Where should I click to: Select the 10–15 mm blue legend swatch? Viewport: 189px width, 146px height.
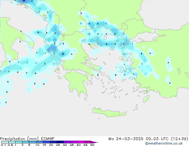coord(40,142)
